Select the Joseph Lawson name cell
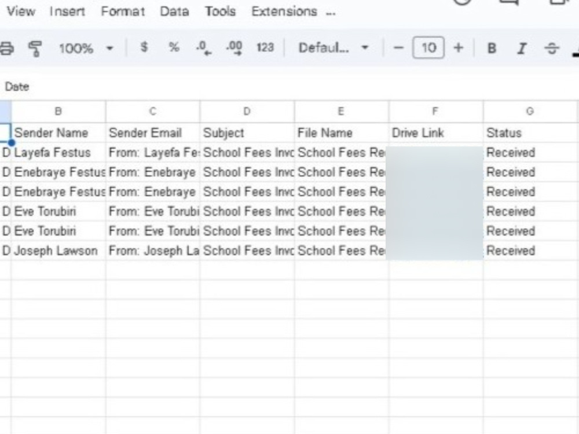Viewport: 579px width, 434px height. pyautogui.click(x=58, y=251)
